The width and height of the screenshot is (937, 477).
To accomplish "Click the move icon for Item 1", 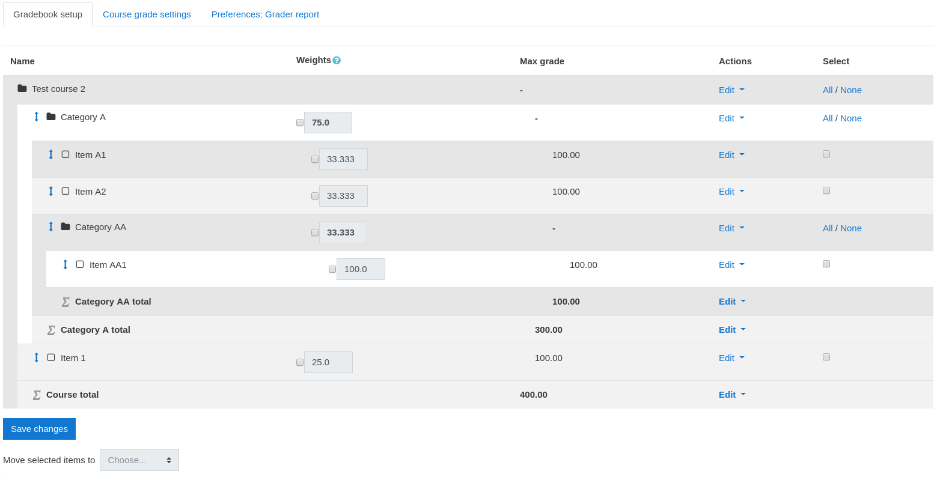I will 36,357.
